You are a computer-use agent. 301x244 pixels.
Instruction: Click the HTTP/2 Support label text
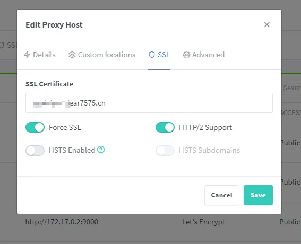tap(205, 127)
